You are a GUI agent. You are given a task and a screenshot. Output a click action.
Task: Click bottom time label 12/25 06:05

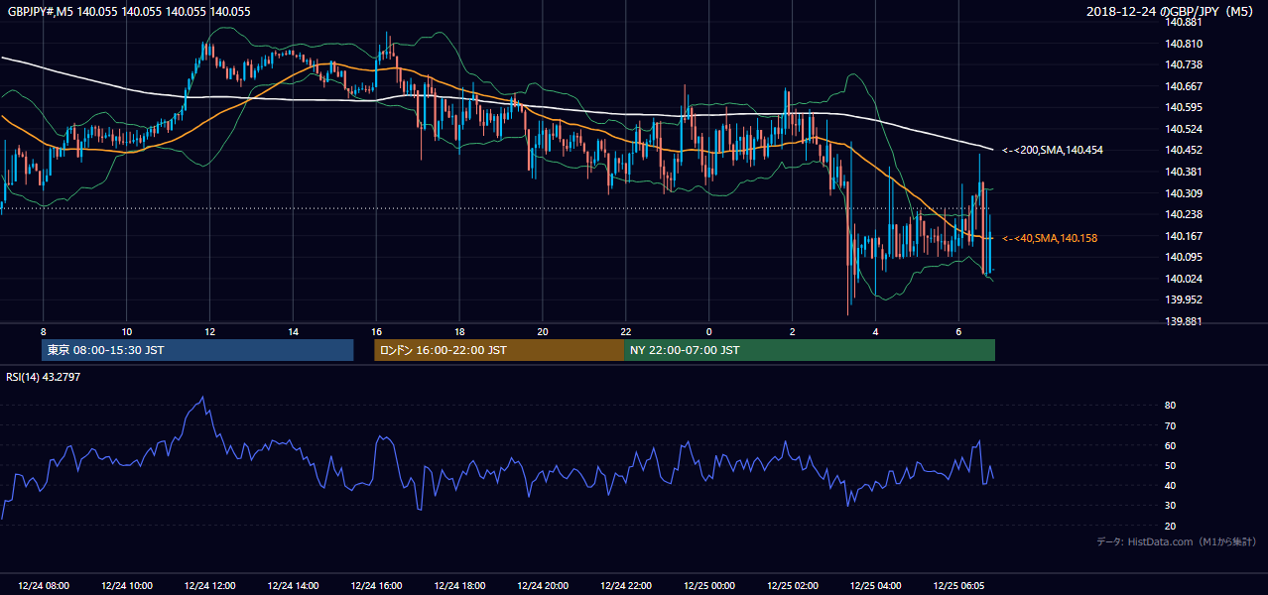click(959, 586)
